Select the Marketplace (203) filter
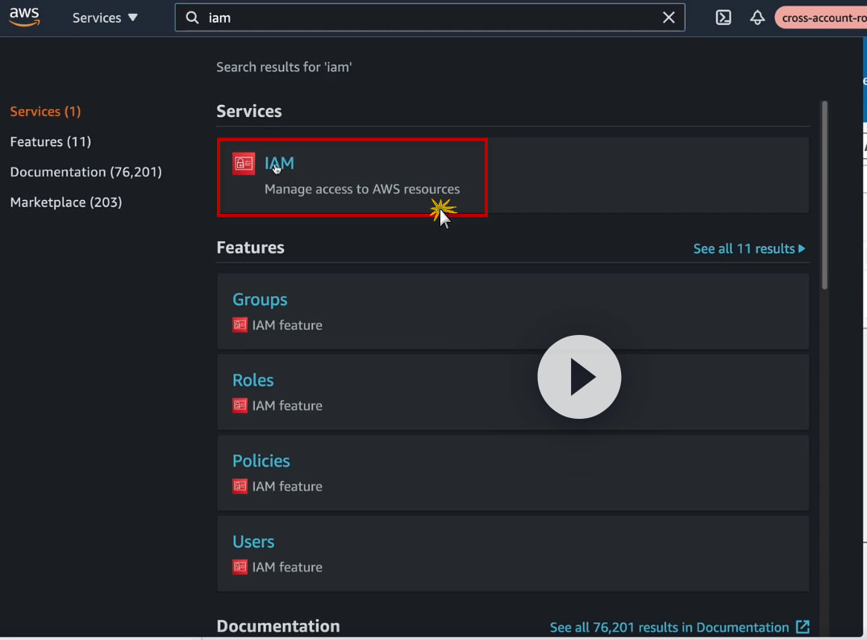The width and height of the screenshot is (867, 640). click(66, 202)
